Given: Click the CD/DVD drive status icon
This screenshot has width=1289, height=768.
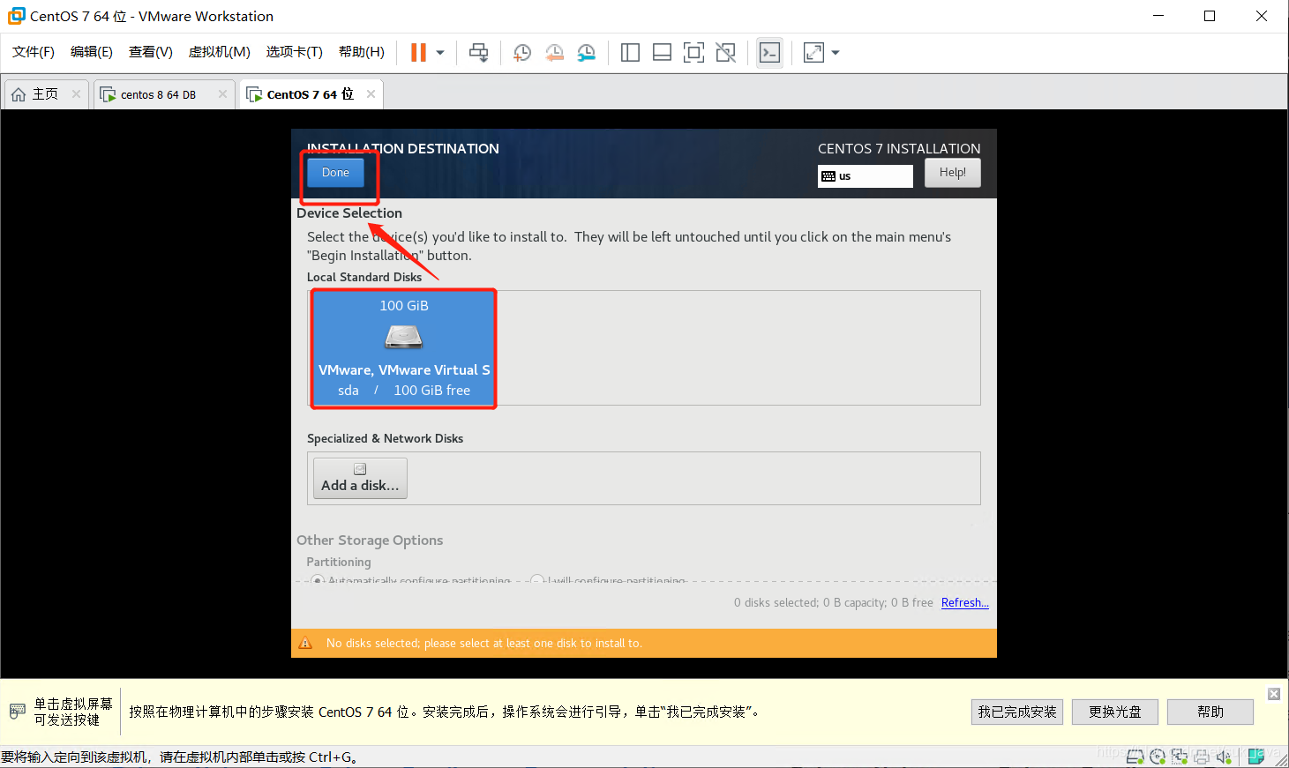Looking at the screenshot, I should pyautogui.click(x=1158, y=757).
